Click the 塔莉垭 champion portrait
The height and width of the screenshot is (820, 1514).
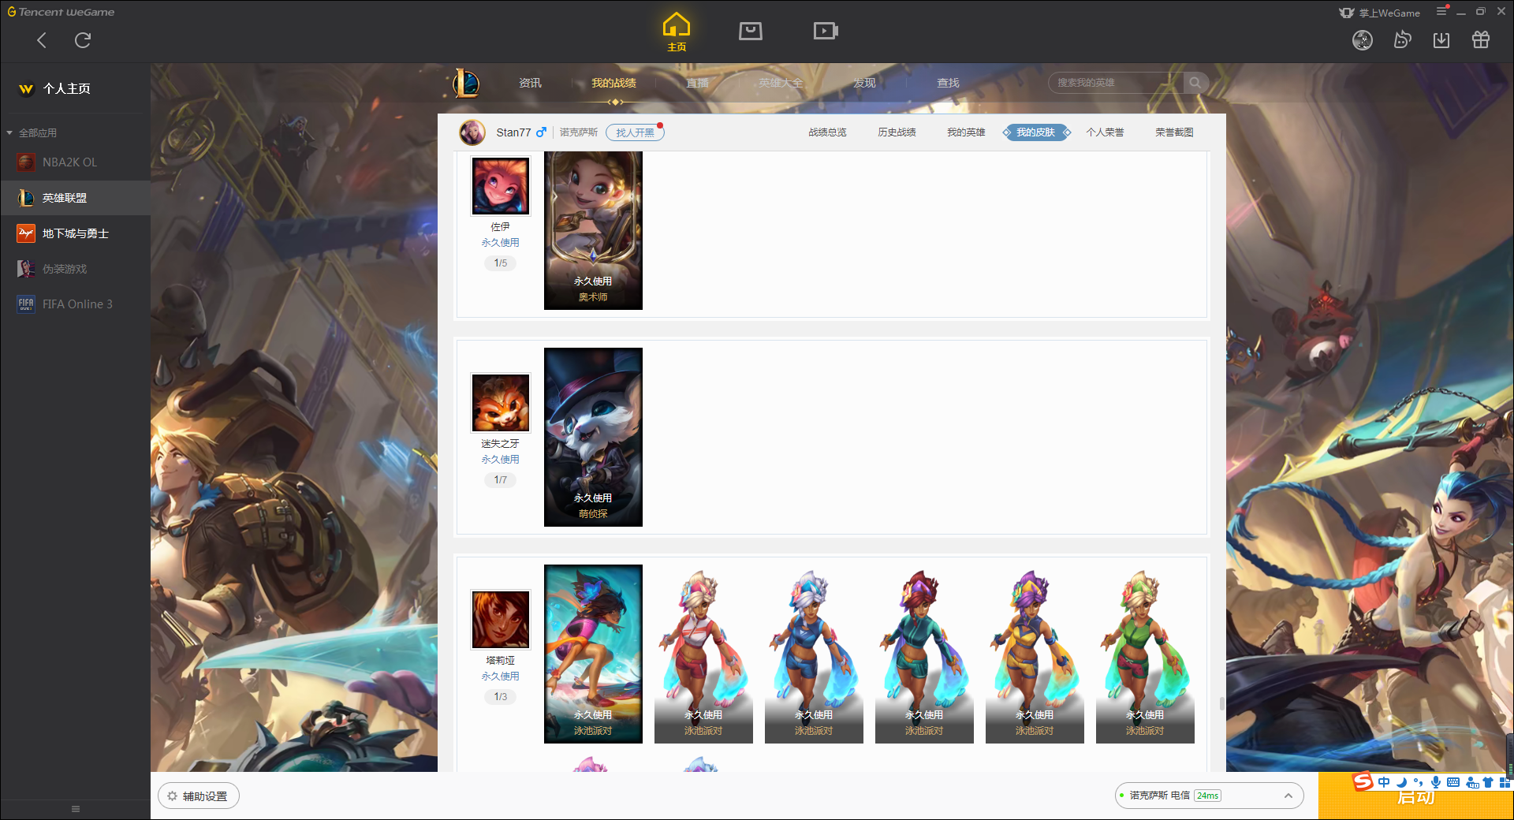(501, 620)
